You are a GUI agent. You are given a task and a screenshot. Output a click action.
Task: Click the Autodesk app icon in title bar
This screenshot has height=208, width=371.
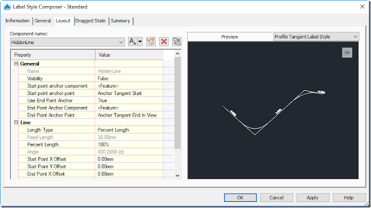(x=7, y=6)
